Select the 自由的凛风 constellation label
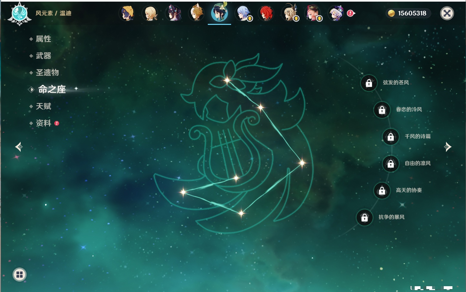466x292 pixels. [418, 163]
